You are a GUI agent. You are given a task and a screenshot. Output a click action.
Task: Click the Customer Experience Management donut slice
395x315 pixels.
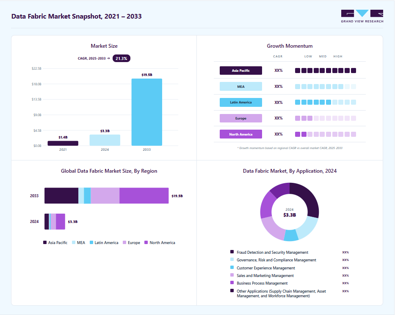(291, 236)
